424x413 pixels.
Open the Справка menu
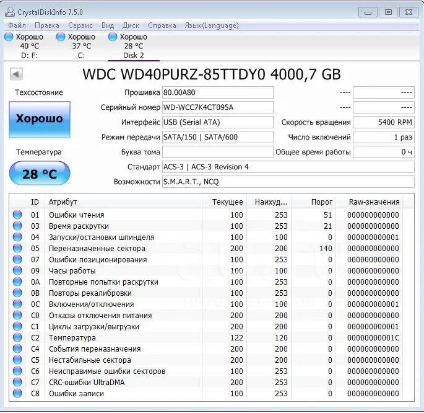point(162,25)
